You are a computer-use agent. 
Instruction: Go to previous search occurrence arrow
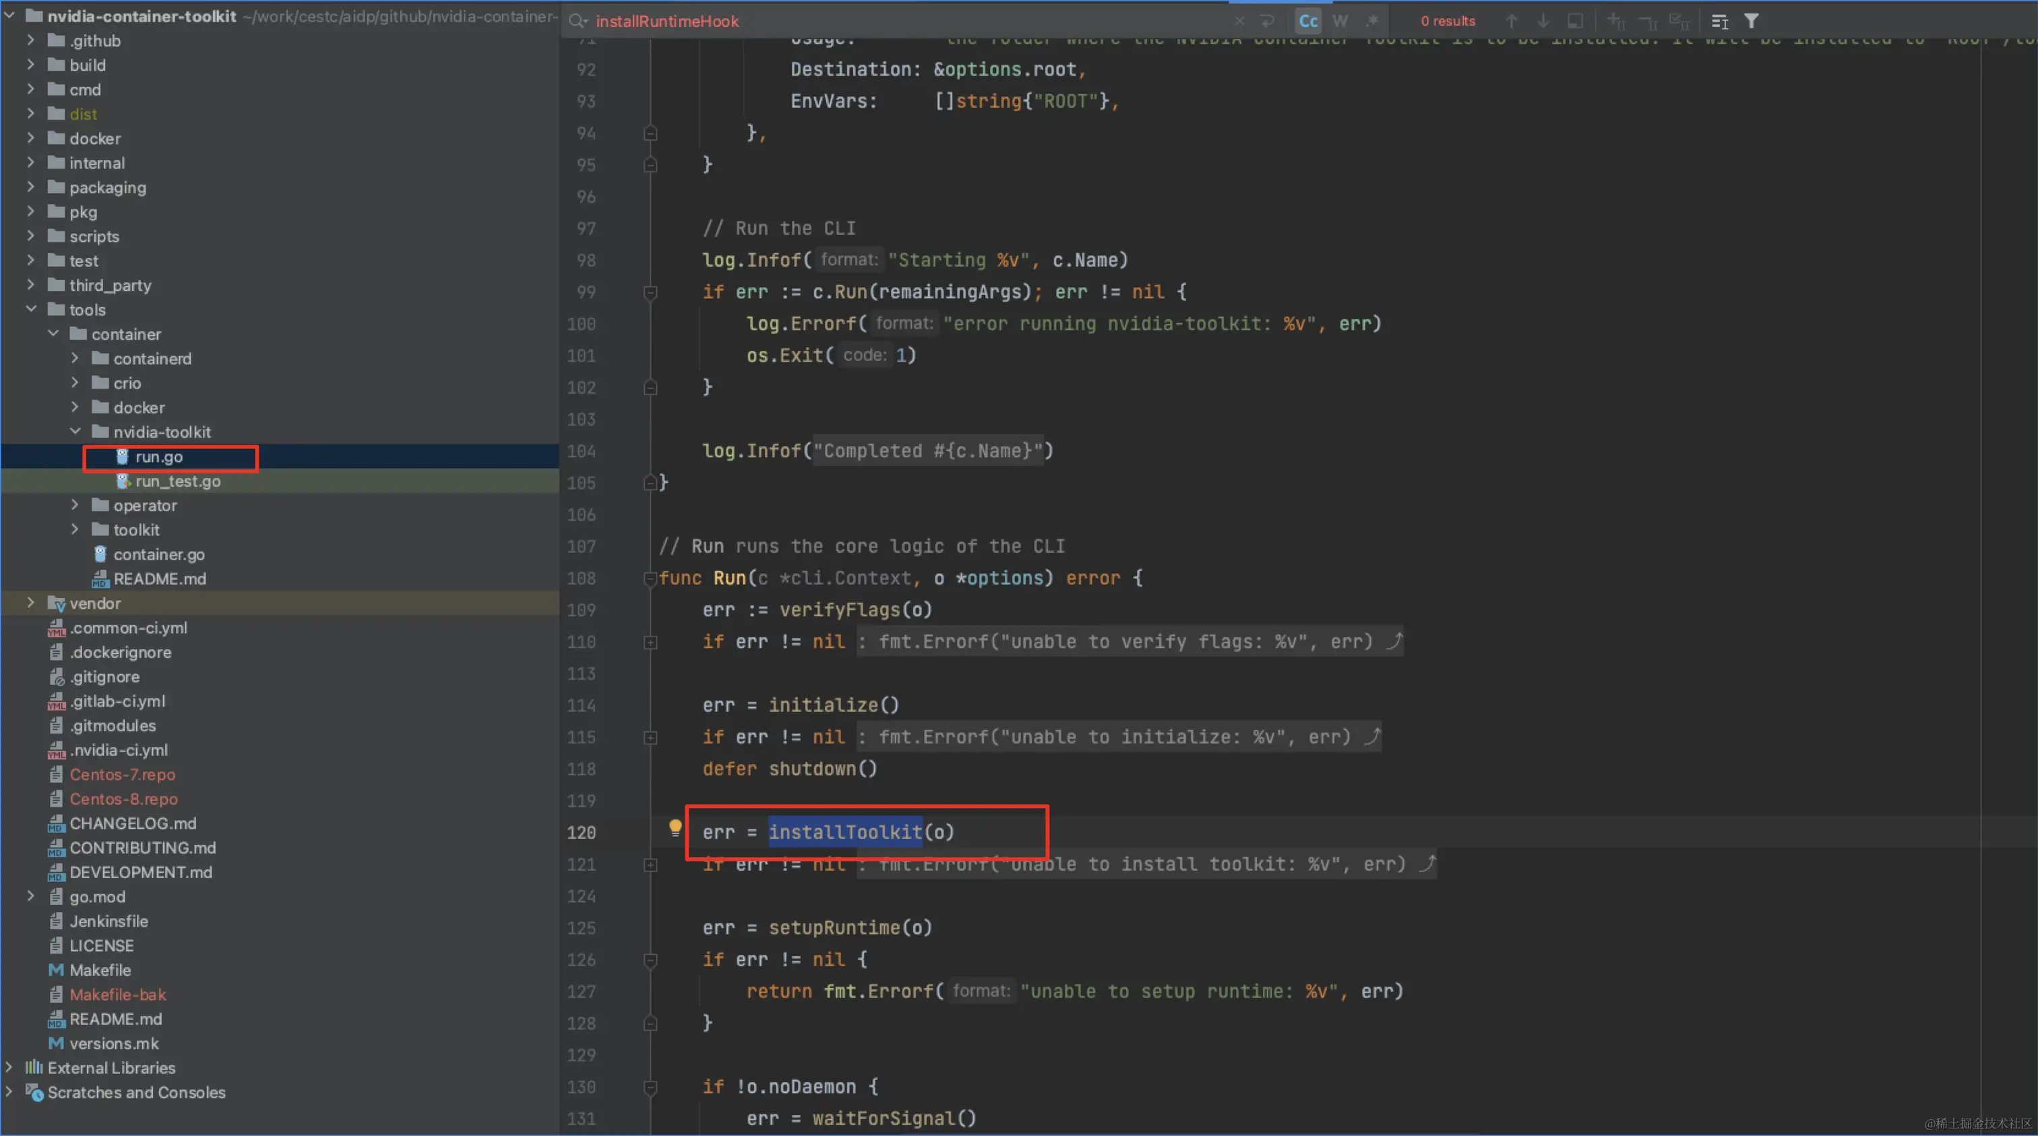tap(1511, 22)
